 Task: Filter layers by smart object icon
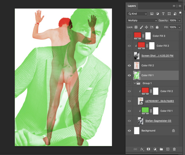pyautogui.click(x=175, y=14)
